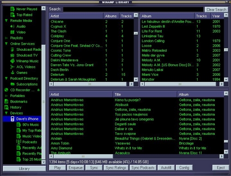Expand the Portables tree node
The image size is (231, 176).
point(6,96)
